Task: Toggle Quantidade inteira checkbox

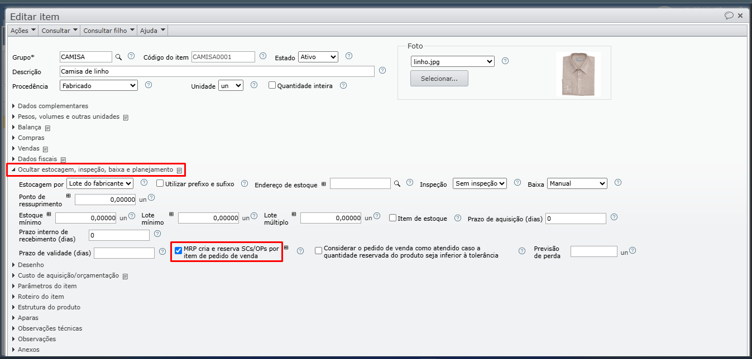Action: [x=272, y=85]
